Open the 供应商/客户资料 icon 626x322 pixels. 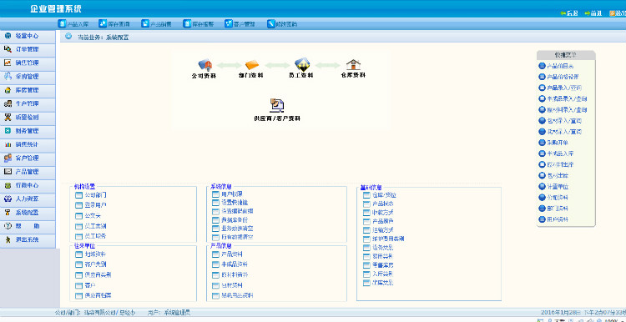(276, 105)
